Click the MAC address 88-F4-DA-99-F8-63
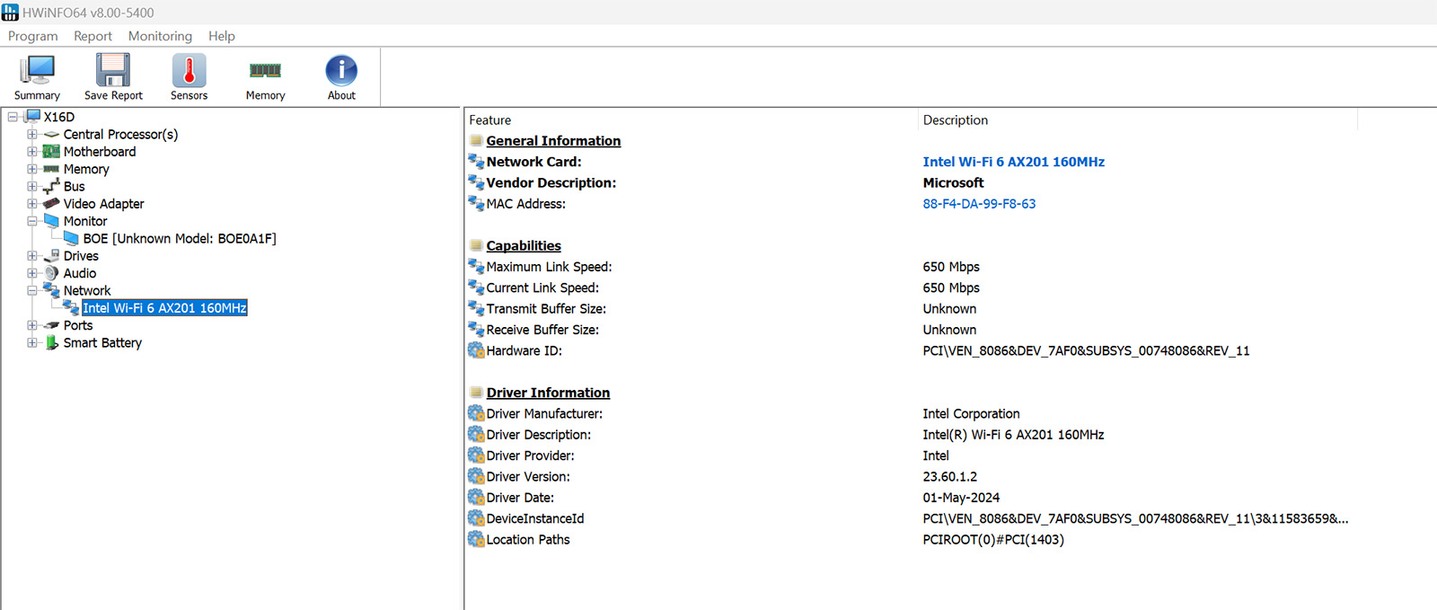Image resolution: width=1437 pixels, height=610 pixels. [x=979, y=204]
